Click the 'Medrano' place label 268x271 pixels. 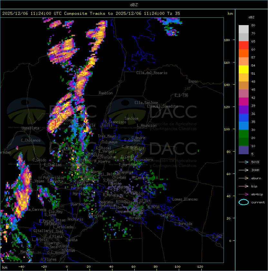[x=106, y=202]
